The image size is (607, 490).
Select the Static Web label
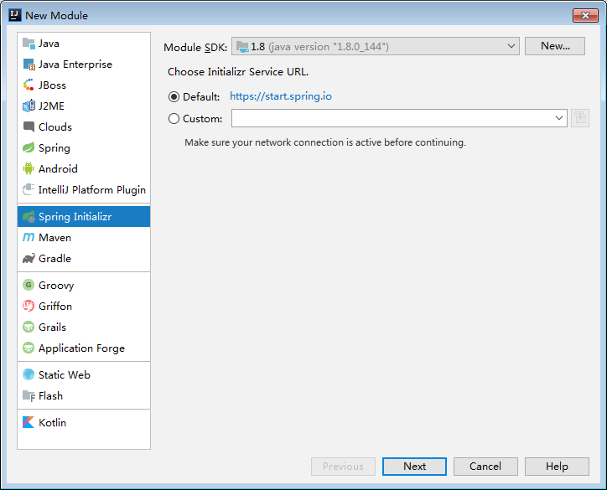pos(65,374)
